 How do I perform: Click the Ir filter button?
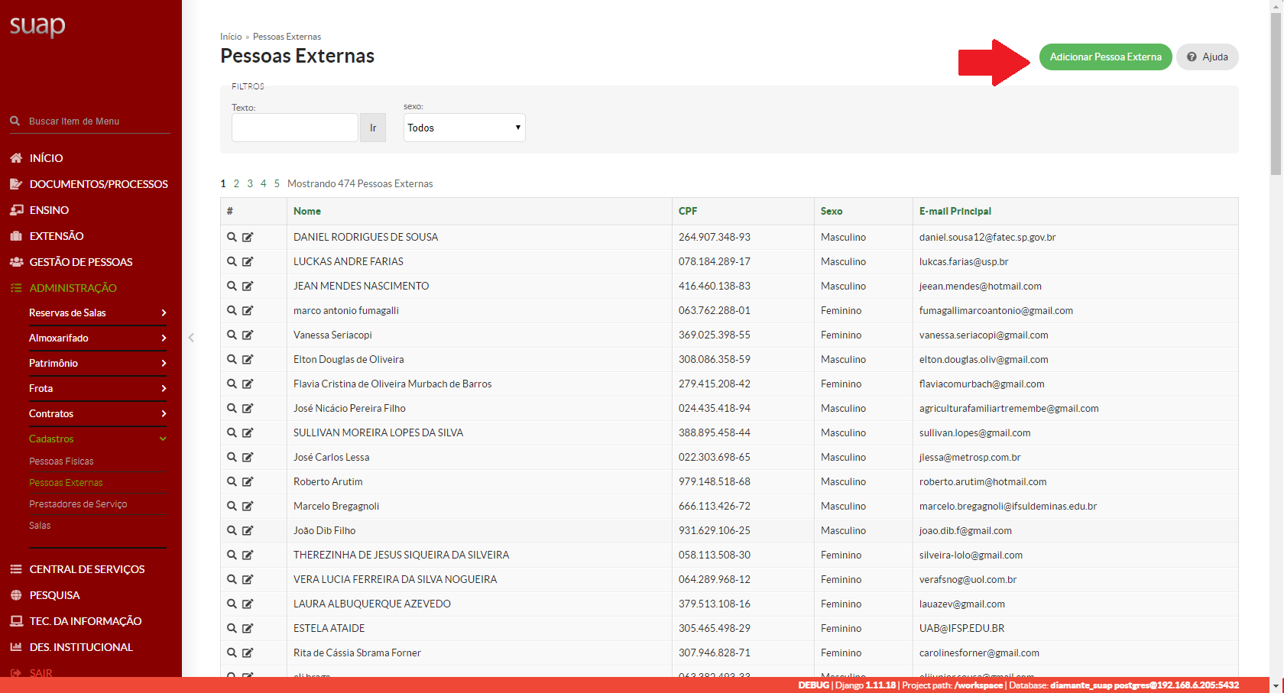pos(373,128)
